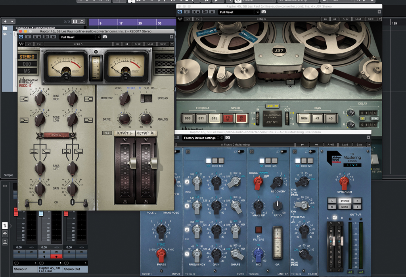Open Factory Default settings preset dropdown
Screen dimensions: 406x277
pyautogui.click(x=201, y=138)
